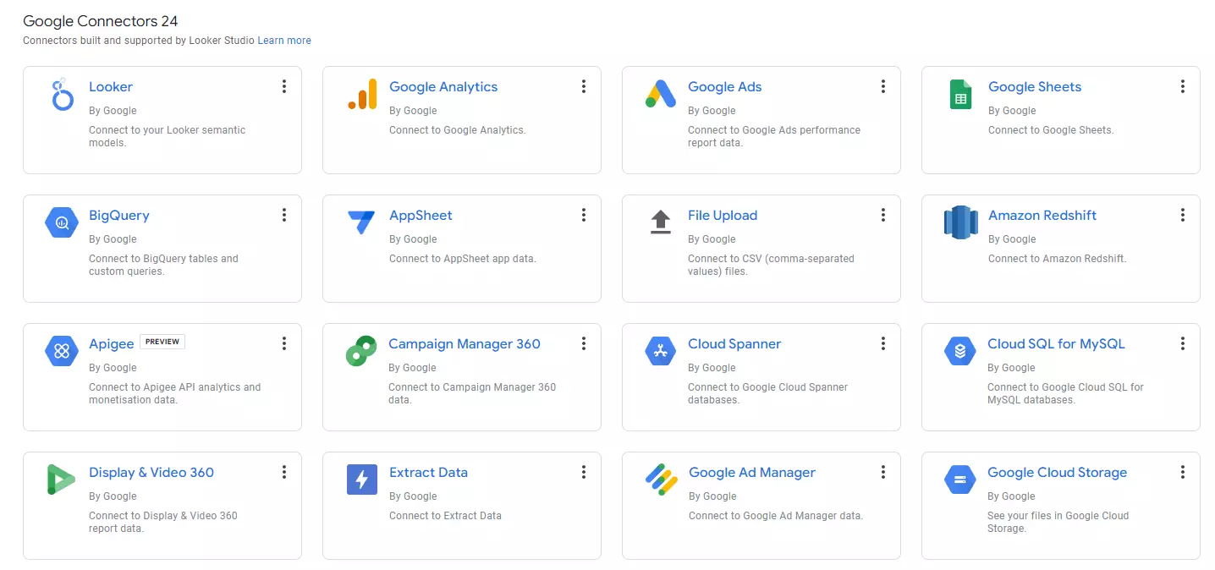Click the File Upload arrow icon
Image resolution: width=1215 pixels, height=570 pixels.
[660, 222]
